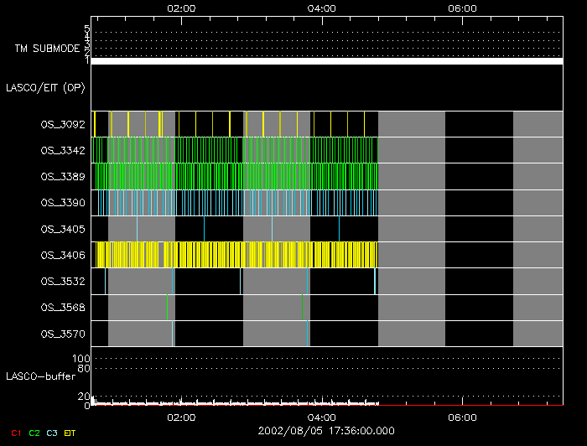Image resolution: width=587 pixels, height=446 pixels.
Task: Click the 04:00 label on top axis
Action: [322, 8]
